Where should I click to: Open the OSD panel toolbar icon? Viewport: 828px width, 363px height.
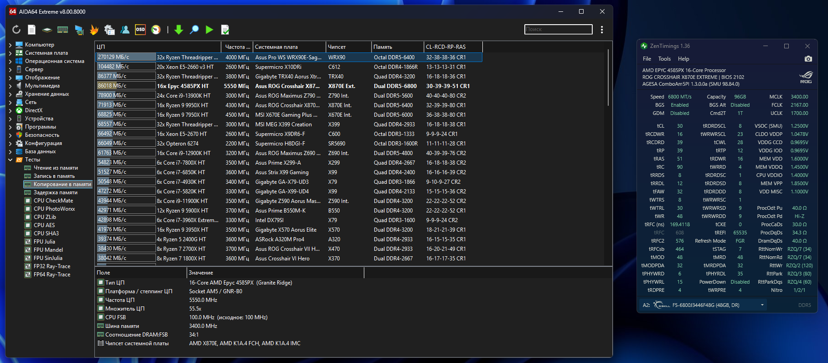[140, 30]
